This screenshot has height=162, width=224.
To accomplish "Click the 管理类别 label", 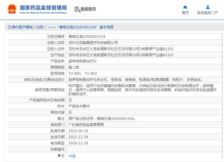I will (57, 67).
